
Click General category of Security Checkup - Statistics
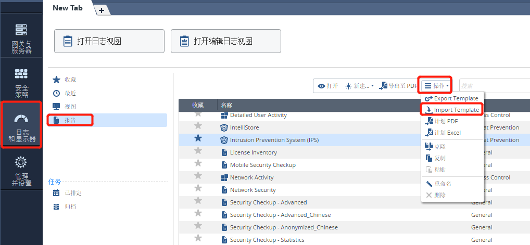pos(482,240)
